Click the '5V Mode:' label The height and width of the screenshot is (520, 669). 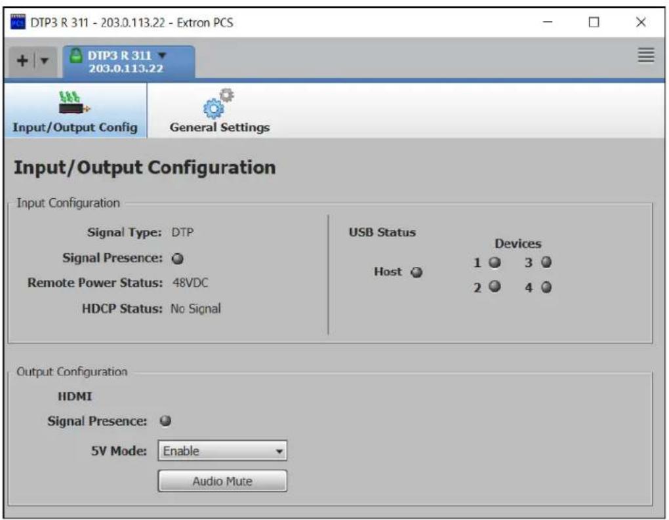click(119, 451)
